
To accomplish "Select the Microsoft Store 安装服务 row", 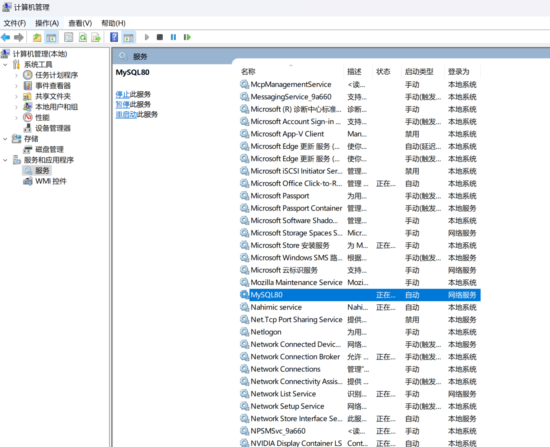I will pyautogui.click(x=360, y=245).
